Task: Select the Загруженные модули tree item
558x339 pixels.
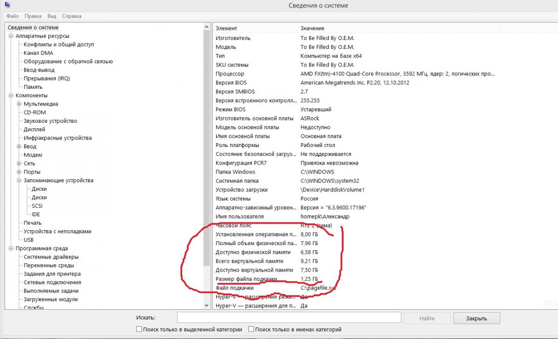Action: click(x=51, y=299)
